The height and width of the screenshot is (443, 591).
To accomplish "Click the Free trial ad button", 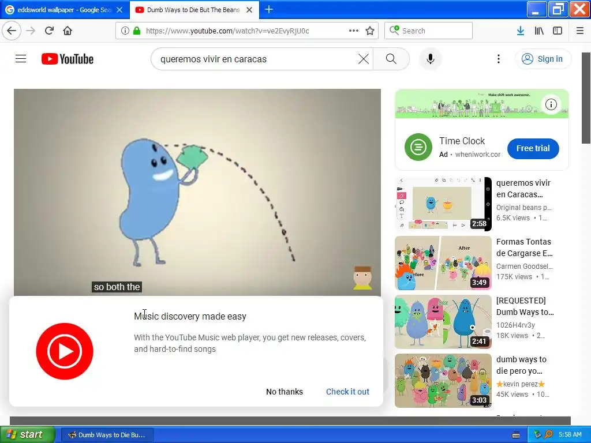I will point(533,148).
